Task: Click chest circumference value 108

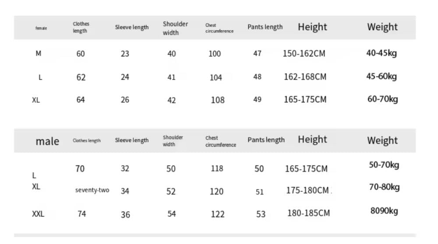Action: click(x=218, y=100)
